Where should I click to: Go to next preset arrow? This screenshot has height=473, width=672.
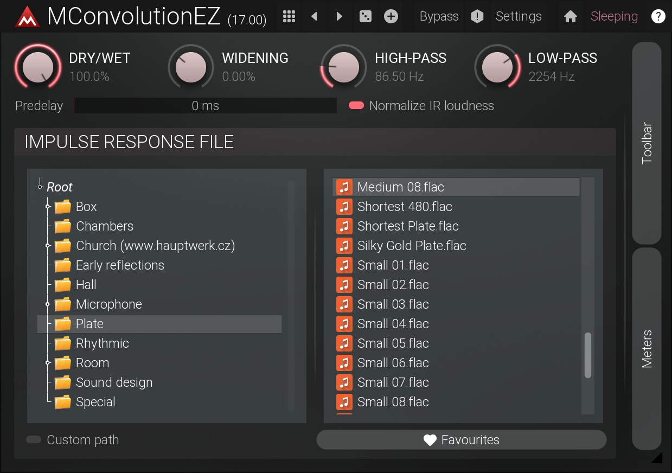(340, 16)
